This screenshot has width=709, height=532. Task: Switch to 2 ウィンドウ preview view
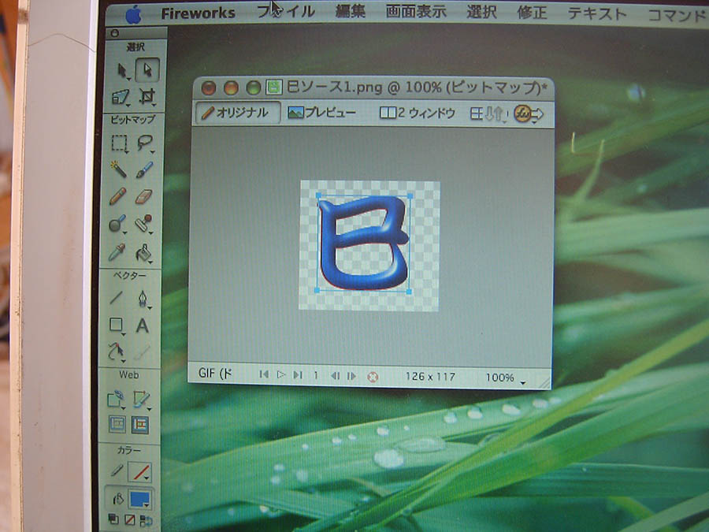click(418, 113)
